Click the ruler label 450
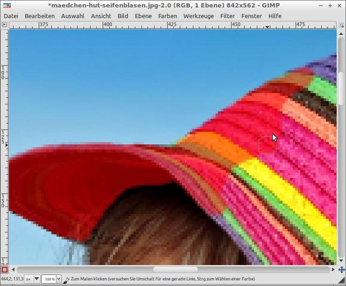 [x=236, y=24]
